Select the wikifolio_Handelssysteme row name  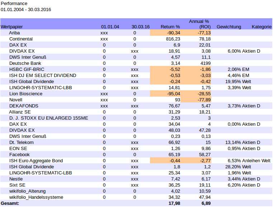click(x=36, y=197)
